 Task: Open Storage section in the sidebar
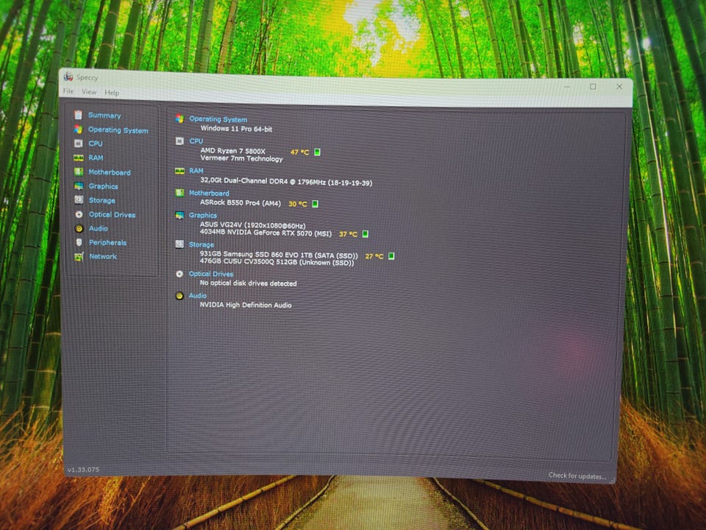click(x=101, y=200)
